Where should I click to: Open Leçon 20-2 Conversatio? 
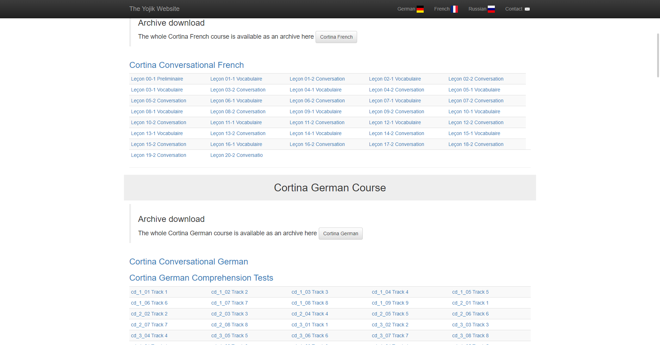point(236,155)
